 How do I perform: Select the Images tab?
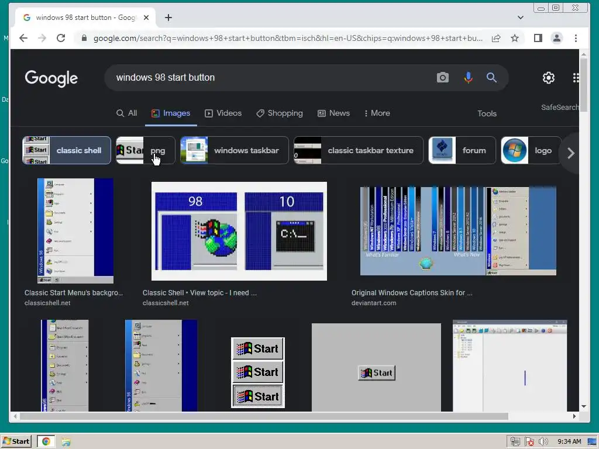point(171,113)
